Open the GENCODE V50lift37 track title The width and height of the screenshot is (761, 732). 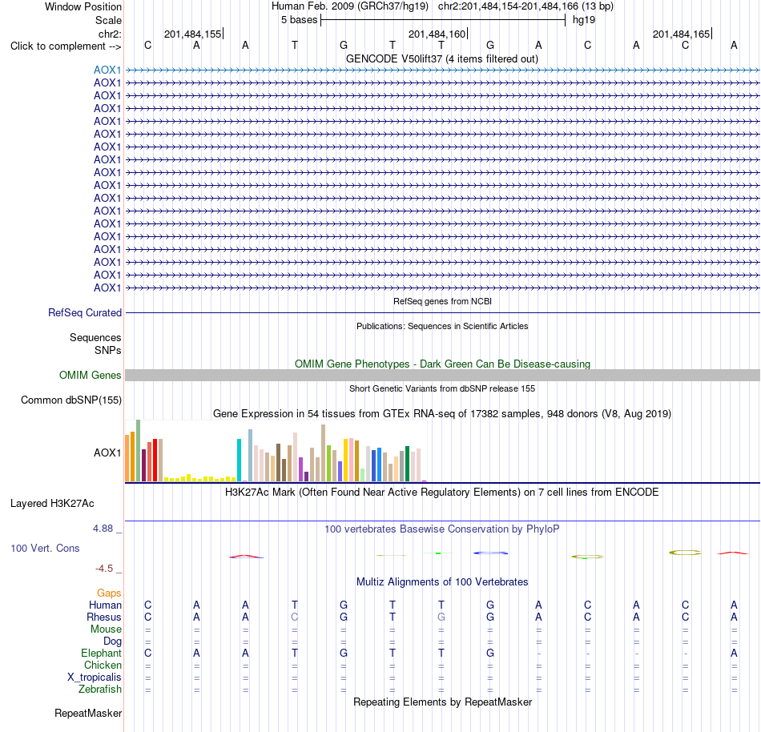(442, 59)
